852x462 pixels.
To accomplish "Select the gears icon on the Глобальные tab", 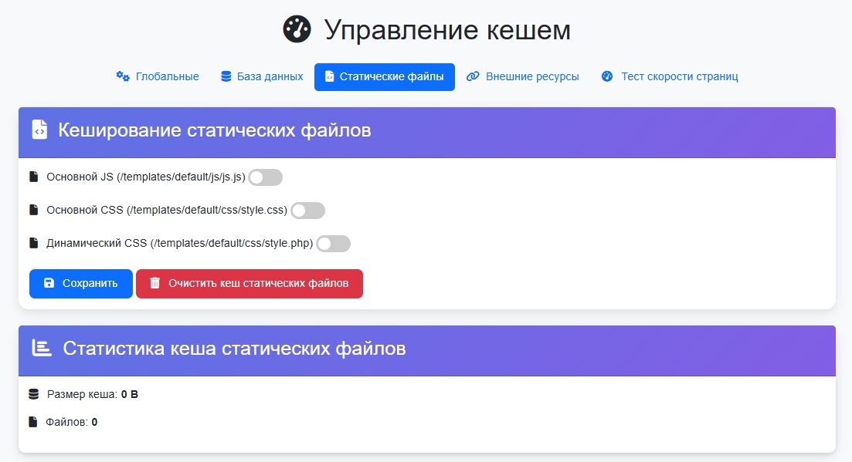I will (x=122, y=76).
